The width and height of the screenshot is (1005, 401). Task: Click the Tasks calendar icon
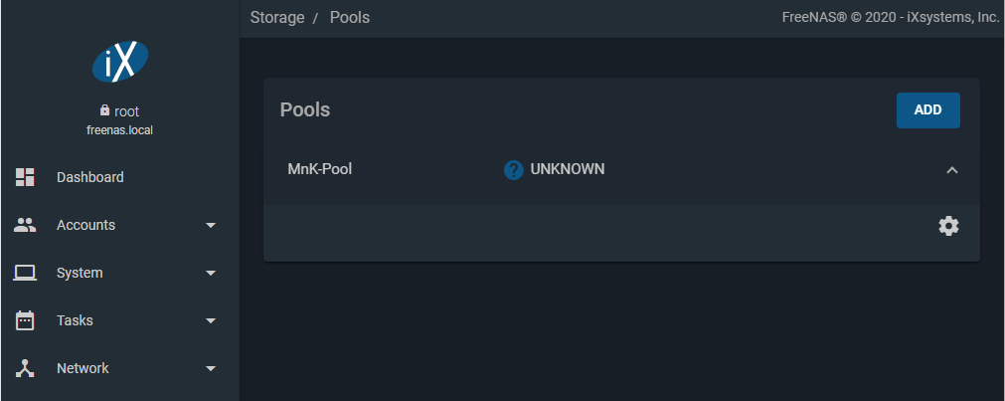(x=25, y=320)
